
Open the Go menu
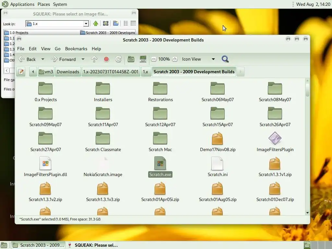tap(58, 49)
